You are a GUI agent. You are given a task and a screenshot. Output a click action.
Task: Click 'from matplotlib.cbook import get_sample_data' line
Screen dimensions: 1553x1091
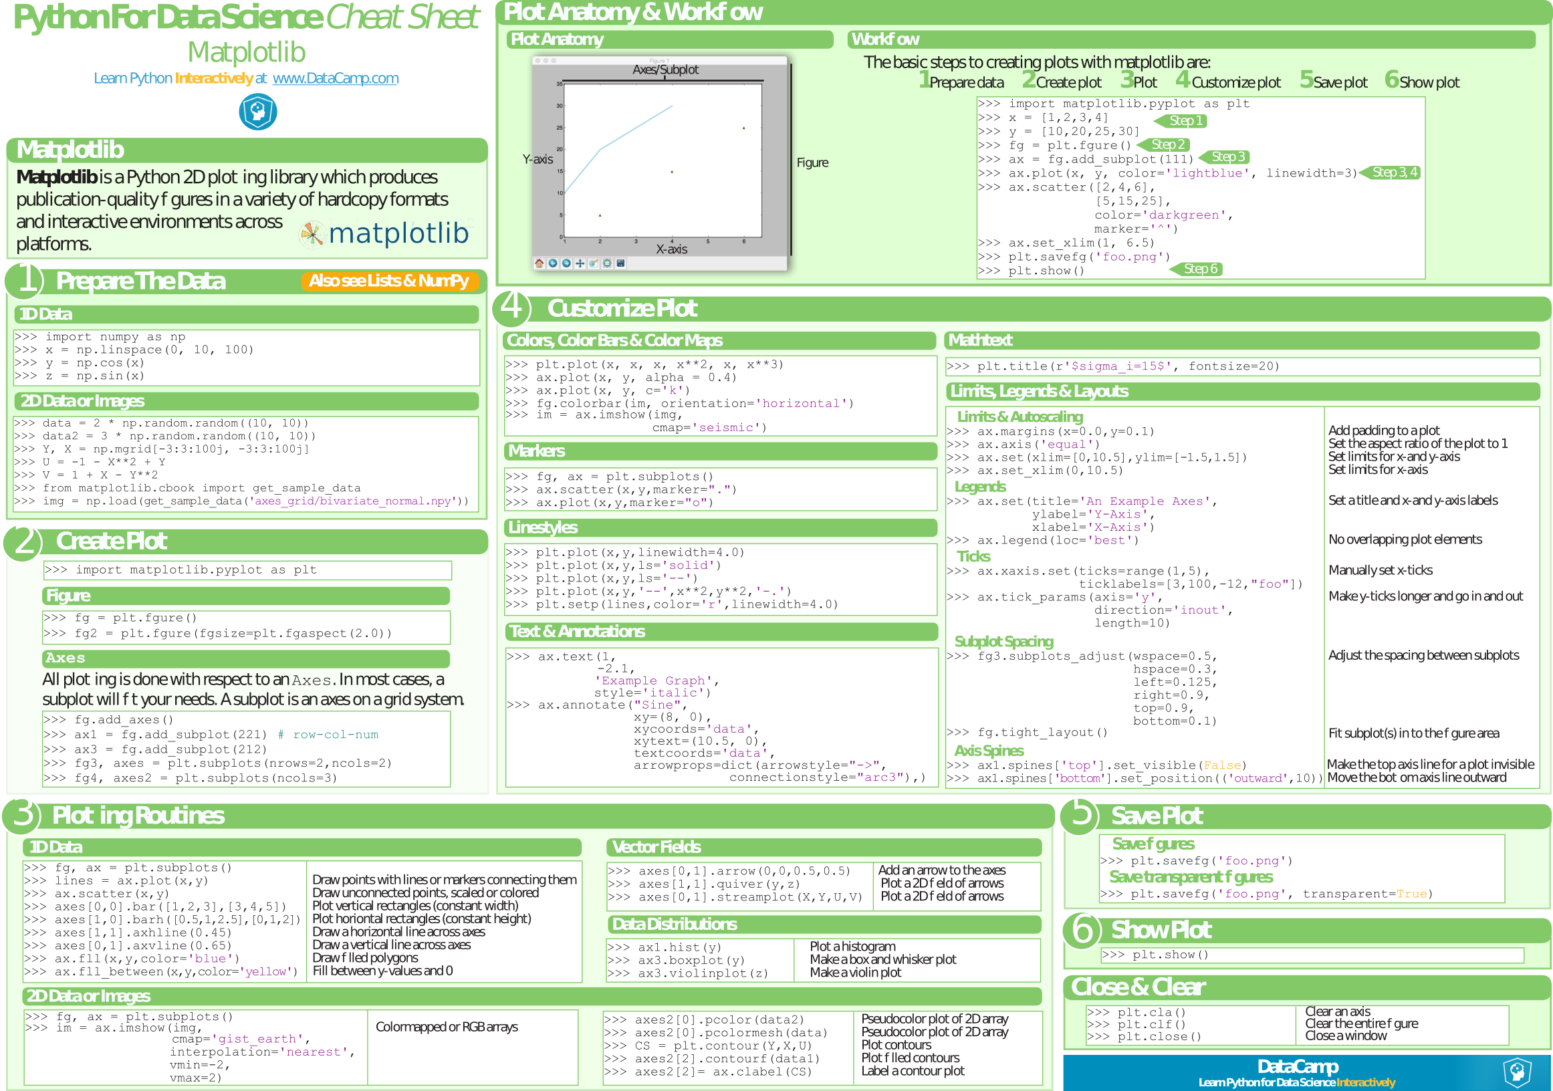click(x=187, y=489)
